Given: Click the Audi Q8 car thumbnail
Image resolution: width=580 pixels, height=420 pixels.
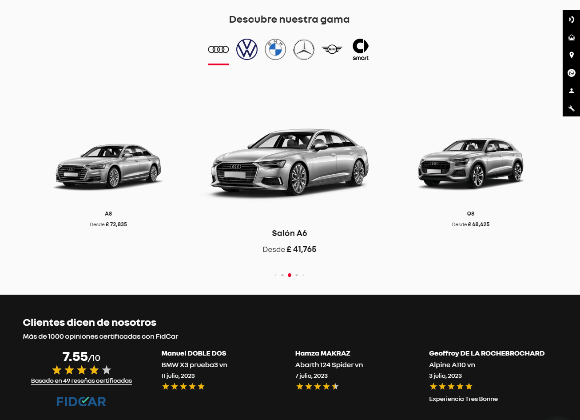Looking at the screenshot, I should pyautogui.click(x=471, y=163).
